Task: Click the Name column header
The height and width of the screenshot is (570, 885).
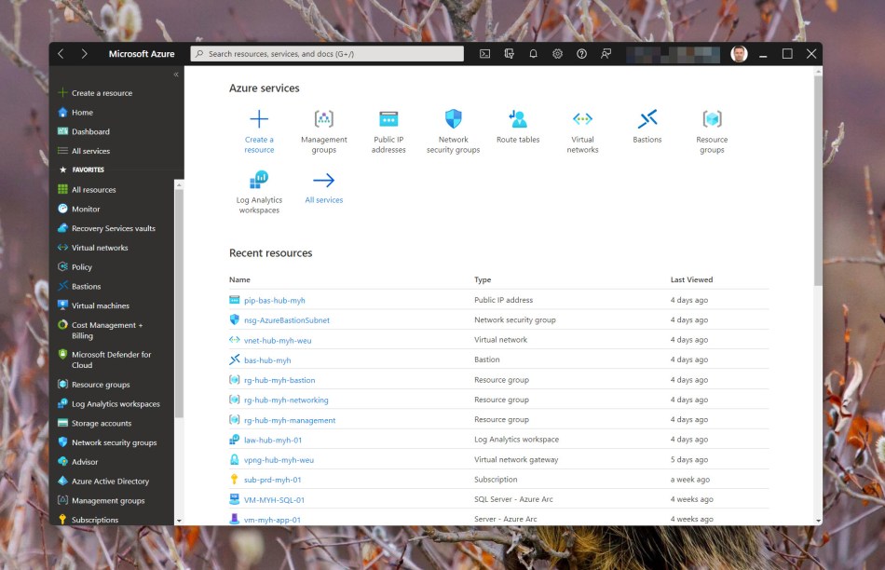Action: [239, 279]
